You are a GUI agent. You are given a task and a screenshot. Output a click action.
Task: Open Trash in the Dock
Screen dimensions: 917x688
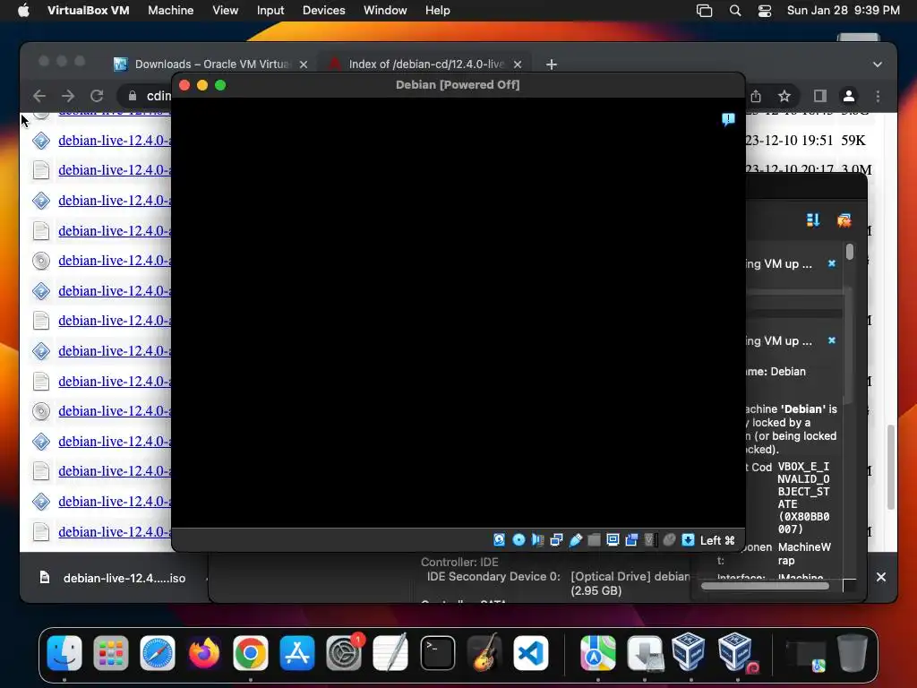pyautogui.click(x=853, y=653)
